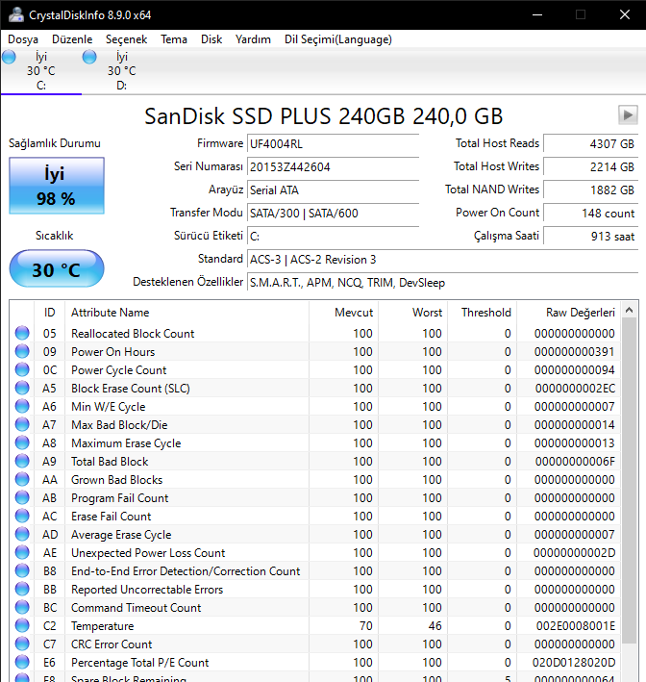Open the Yardım menu
The height and width of the screenshot is (682, 646).
(x=253, y=39)
